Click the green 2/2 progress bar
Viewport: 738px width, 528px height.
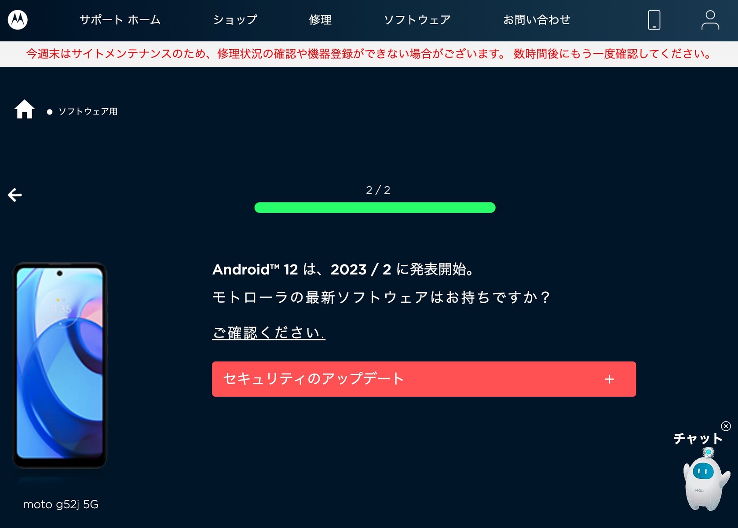375,208
